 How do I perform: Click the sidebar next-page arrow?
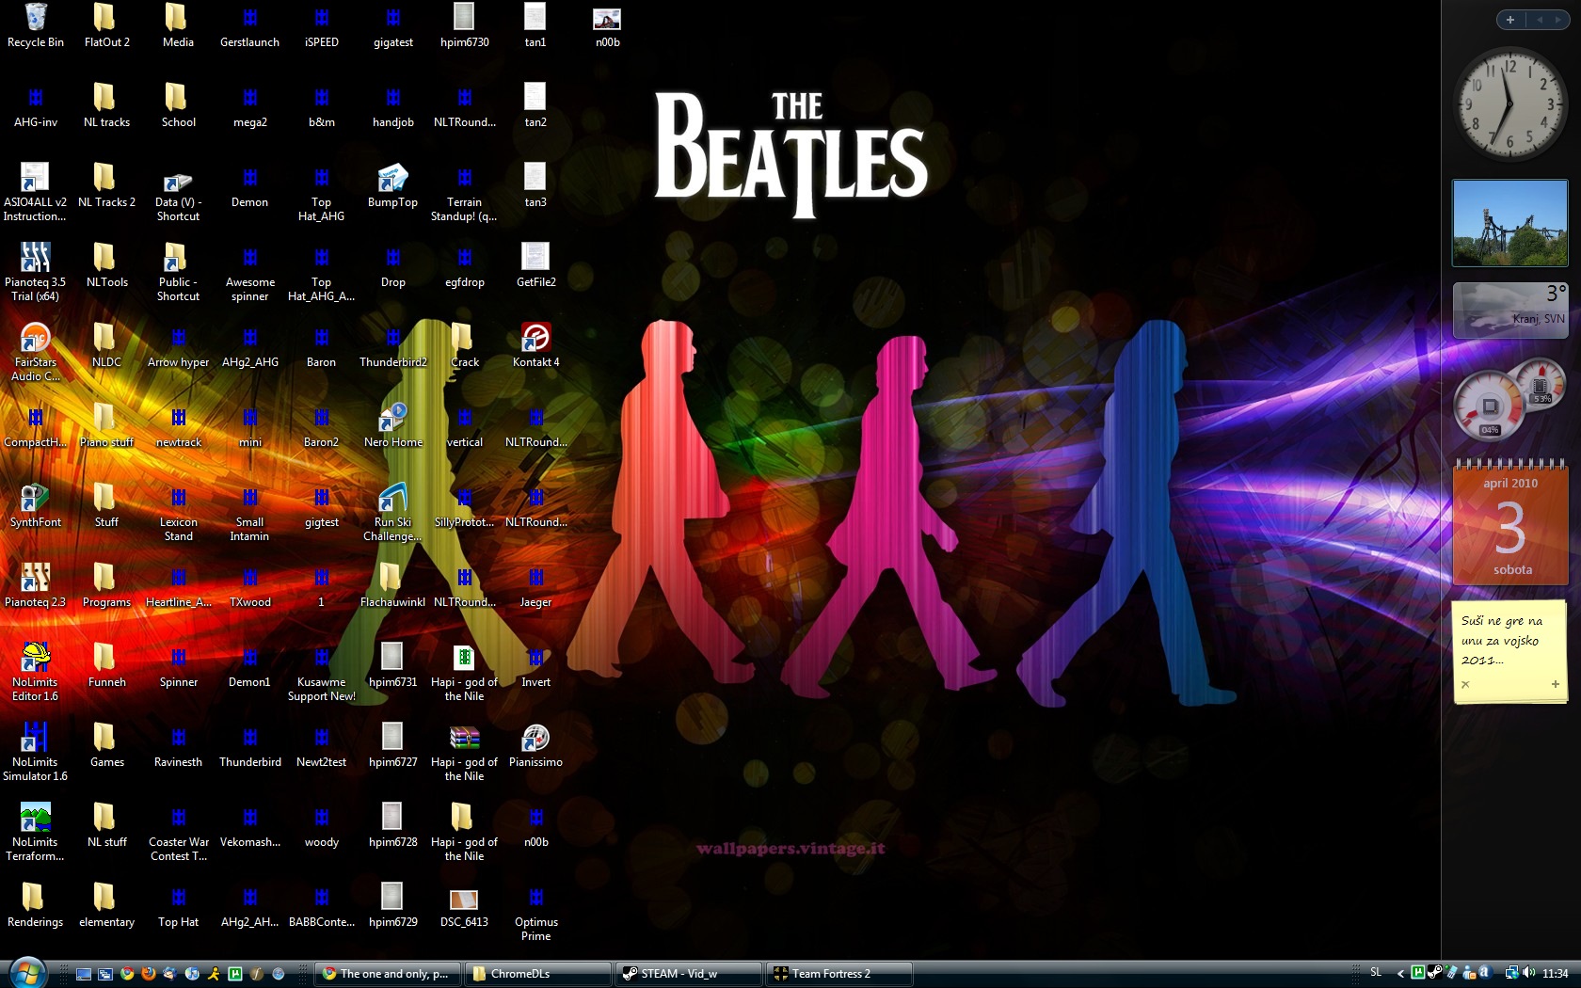tap(1558, 20)
